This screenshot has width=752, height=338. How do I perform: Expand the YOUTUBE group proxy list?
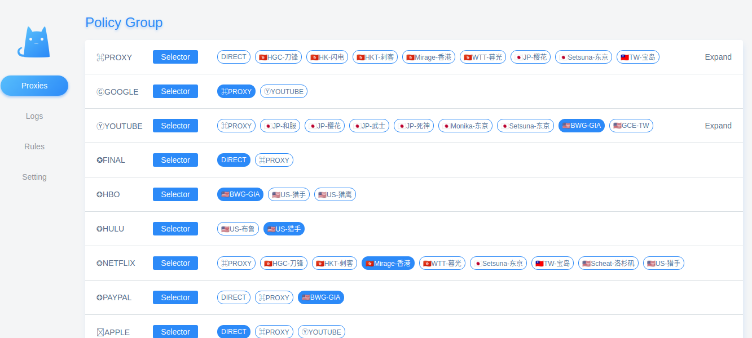pos(718,126)
